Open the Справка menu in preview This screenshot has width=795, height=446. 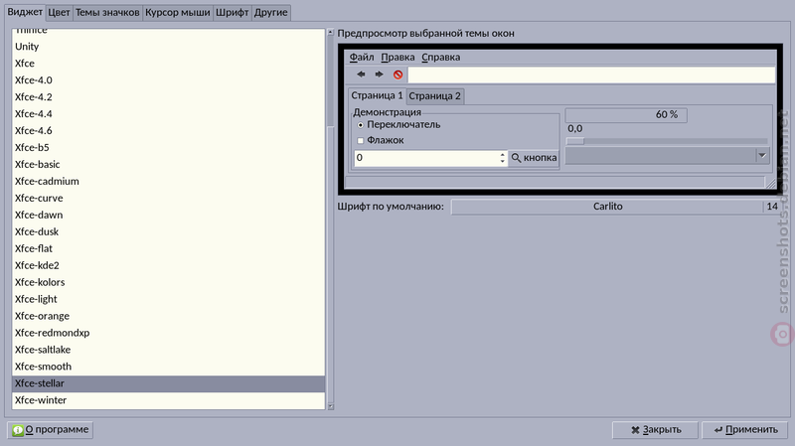pos(441,58)
